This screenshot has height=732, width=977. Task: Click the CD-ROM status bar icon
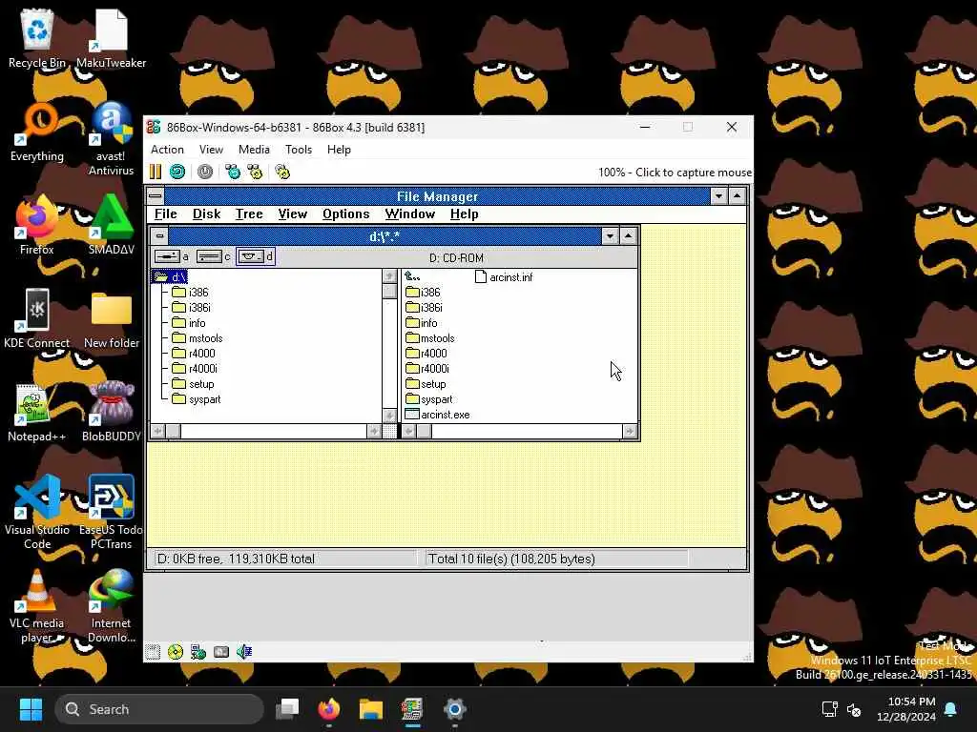[x=176, y=652]
